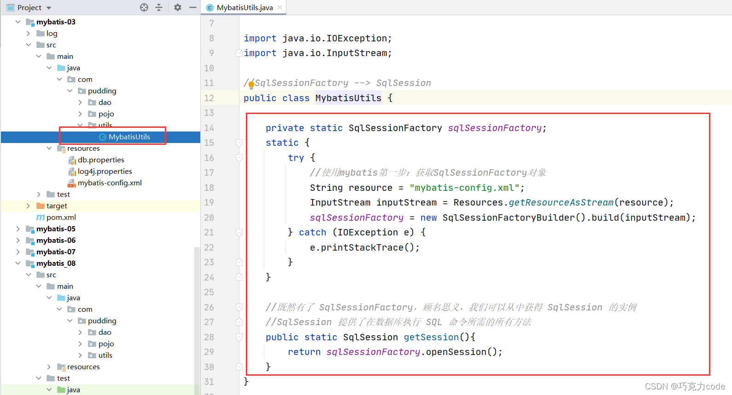Click the fold marker on line 26 comment
The width and height of the screenshot is (732, 395).
coord(239,307)
